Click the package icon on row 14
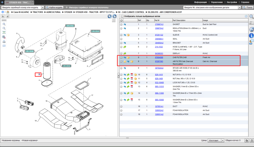The height and width of the screenshot is (147, 254). [132, 93]
